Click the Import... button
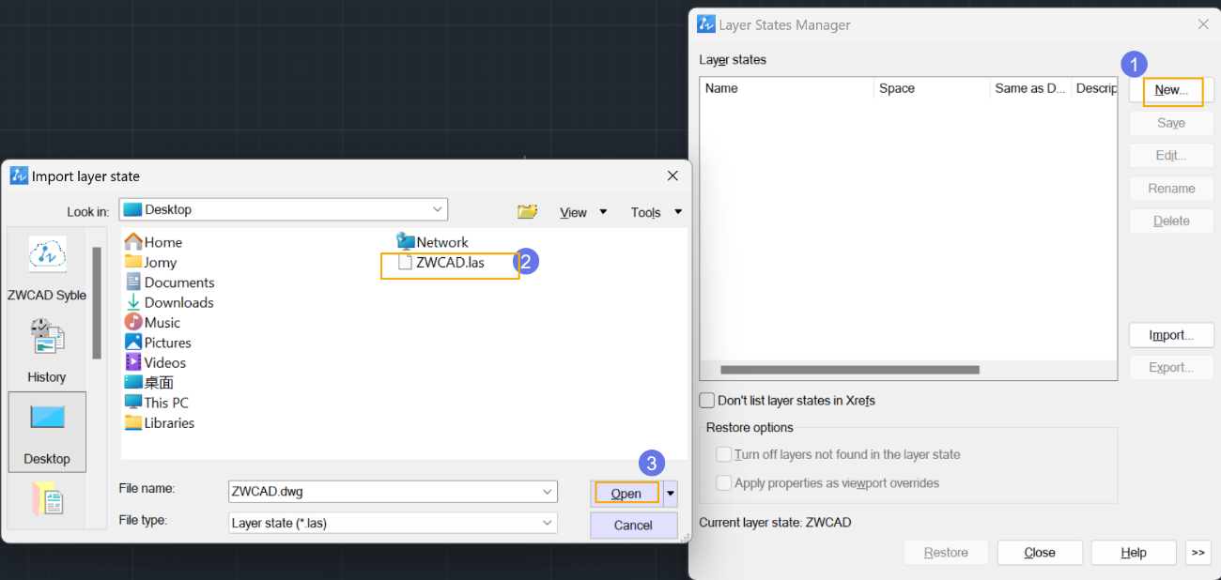The image size is (1221, 580). [1171, 335]
